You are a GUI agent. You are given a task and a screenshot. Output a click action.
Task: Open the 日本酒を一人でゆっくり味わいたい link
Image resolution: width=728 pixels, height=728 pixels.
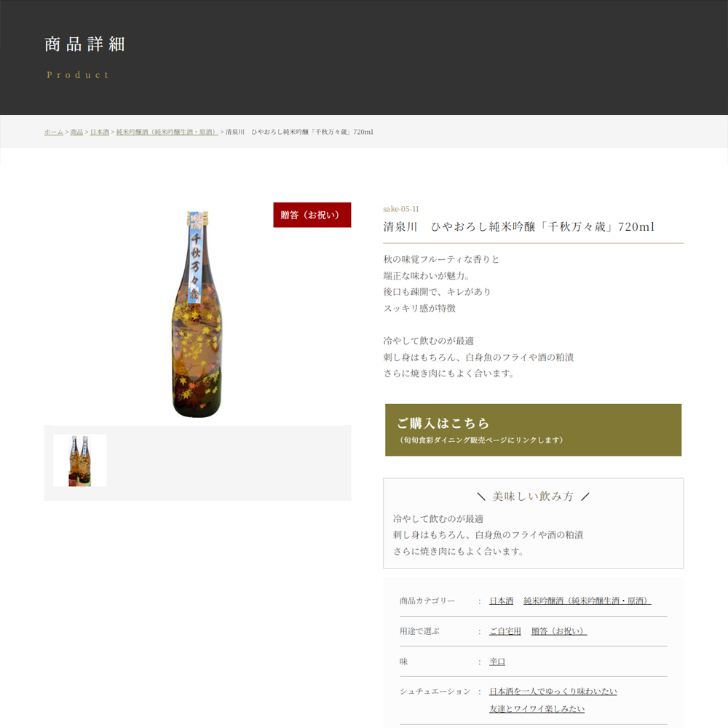(553, 691)
